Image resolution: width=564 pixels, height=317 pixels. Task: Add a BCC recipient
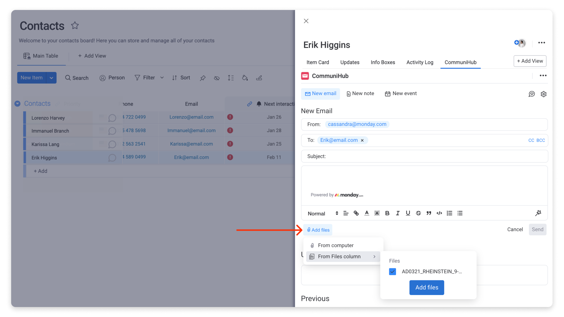pos(540,140)
